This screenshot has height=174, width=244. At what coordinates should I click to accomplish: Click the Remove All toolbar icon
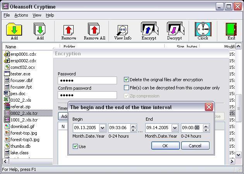coord(94,29)
